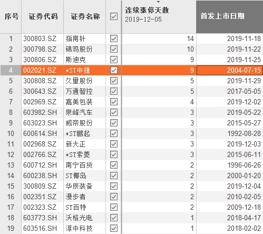Select the listing date 2010-02-05 cell
This screenshot has height=234, width=263.
point(230,197)
